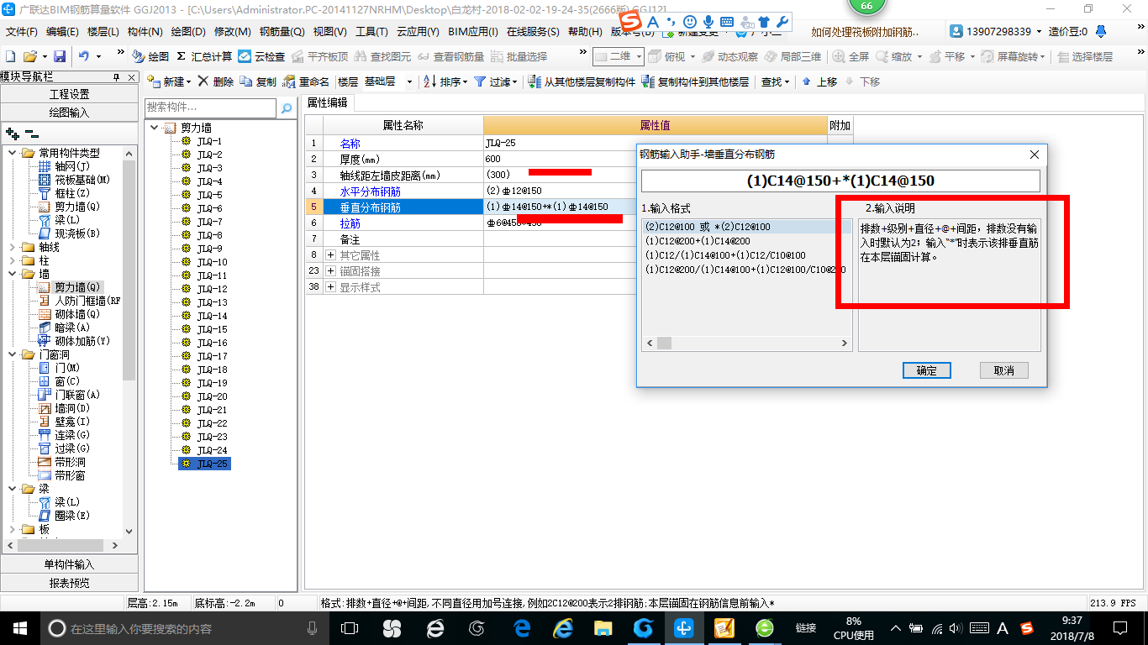1148x645 pixels.
Task: Click the undo arrow icon
Action: 84,56
